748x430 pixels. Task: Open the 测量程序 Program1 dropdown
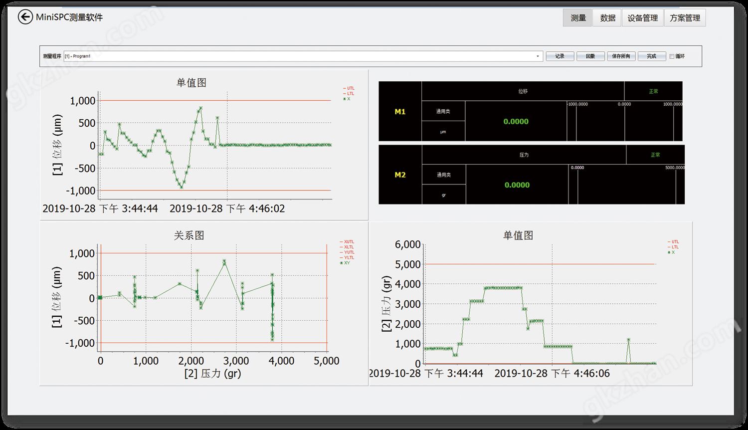[x=303, y=56]
